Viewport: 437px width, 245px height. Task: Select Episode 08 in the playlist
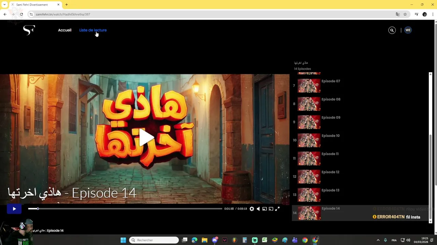[x=360, y=104]
